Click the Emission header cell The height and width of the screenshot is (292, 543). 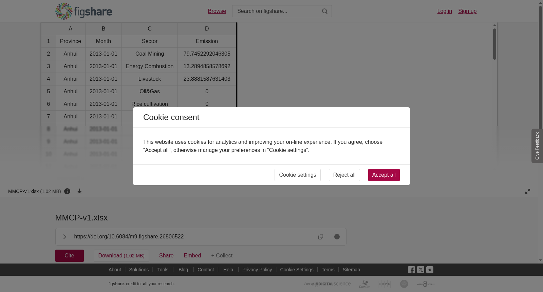(x=207, y=41)
